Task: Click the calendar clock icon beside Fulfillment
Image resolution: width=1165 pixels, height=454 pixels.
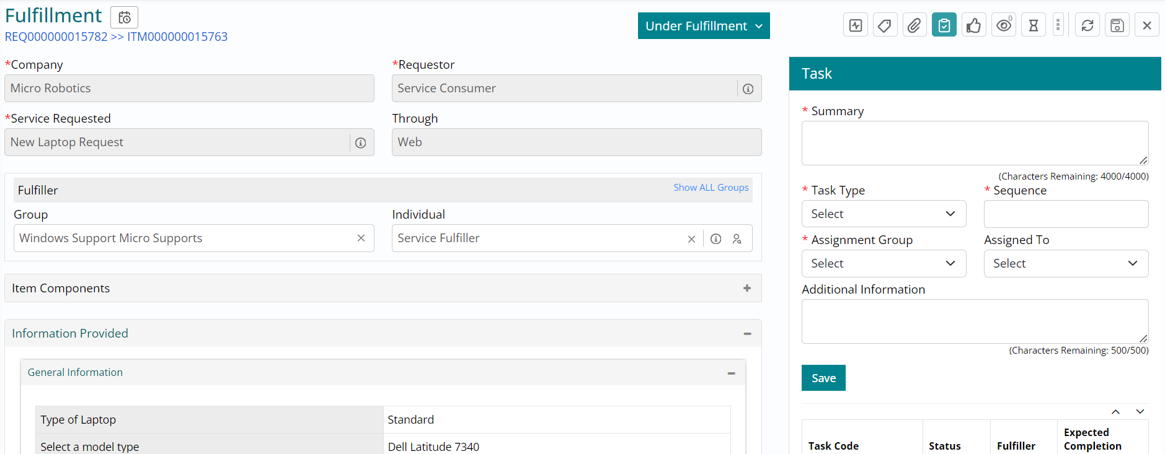Action: 124,17
